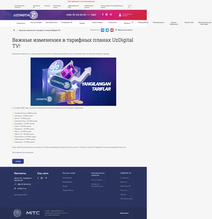Viewport: 212px width, 219px height.
Task: Click the НАЗАД back button
Action: 18,161
